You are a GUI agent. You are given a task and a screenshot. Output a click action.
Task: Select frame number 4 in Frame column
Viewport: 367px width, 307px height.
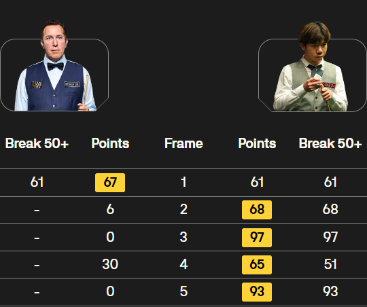[x=183, y=264]
